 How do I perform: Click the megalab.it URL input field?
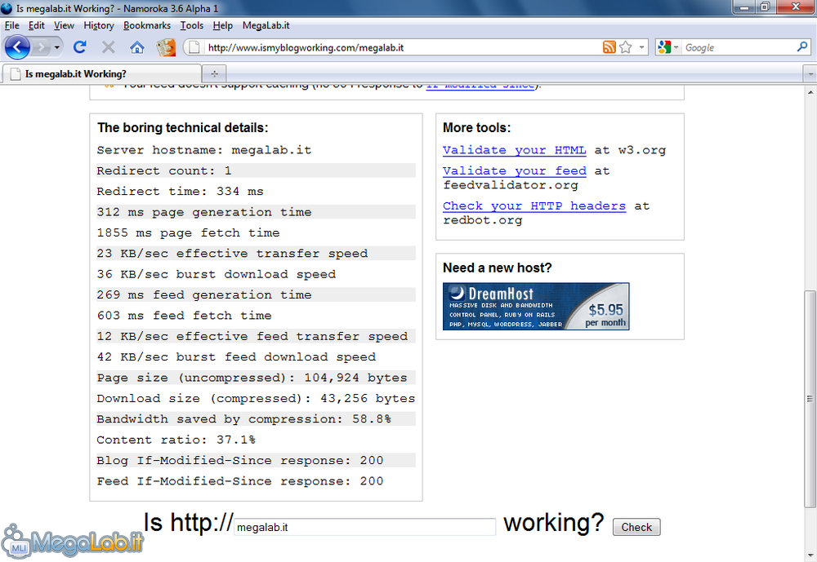[364, 527]
